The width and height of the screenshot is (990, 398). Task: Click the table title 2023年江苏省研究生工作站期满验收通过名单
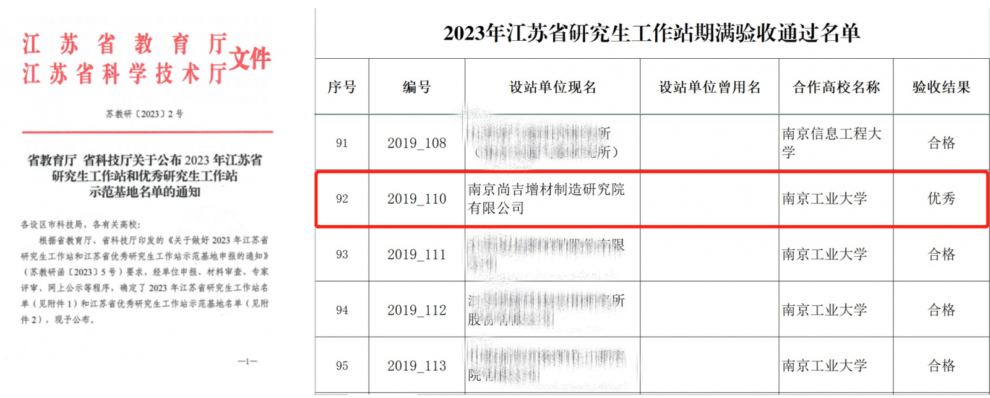click(x=652, y=33)
